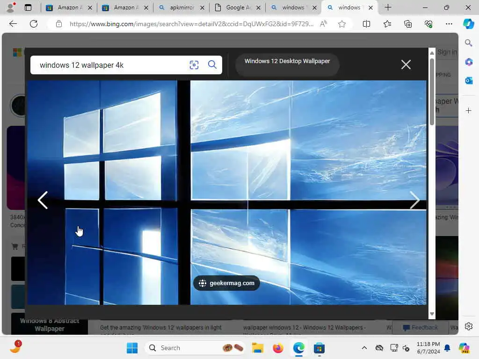479x359 pixels.
Task: Open the Windows Start menu
Action: coord(132,348)
